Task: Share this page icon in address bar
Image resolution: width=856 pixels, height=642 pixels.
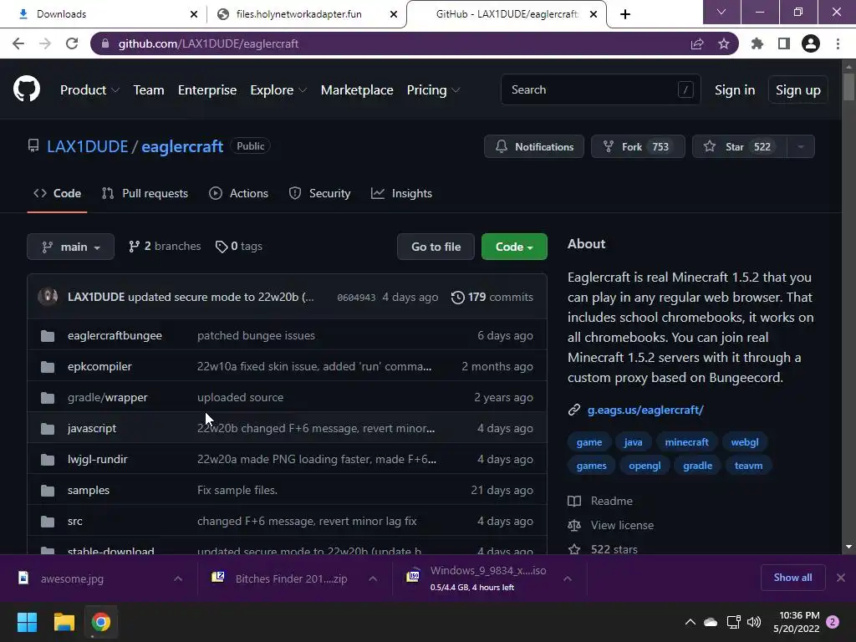Action: [697, 43]
